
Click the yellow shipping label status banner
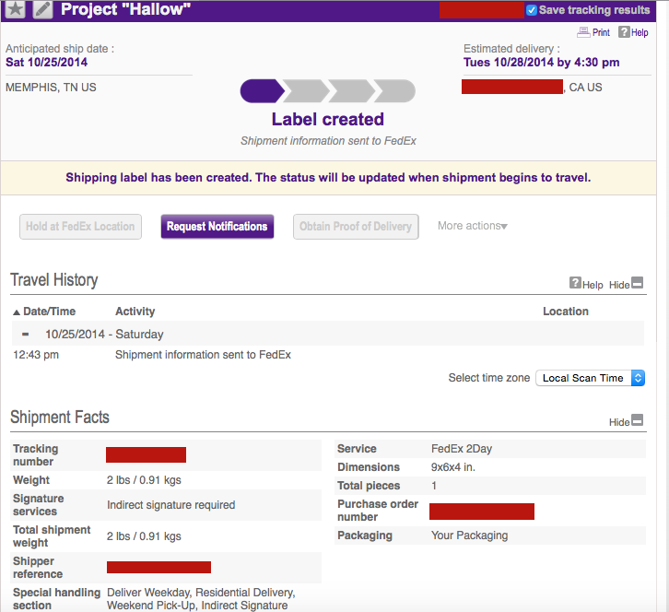[328, 178]
